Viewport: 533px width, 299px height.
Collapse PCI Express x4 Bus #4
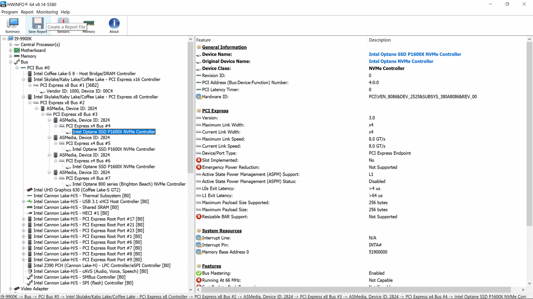[x=56, y=126]
